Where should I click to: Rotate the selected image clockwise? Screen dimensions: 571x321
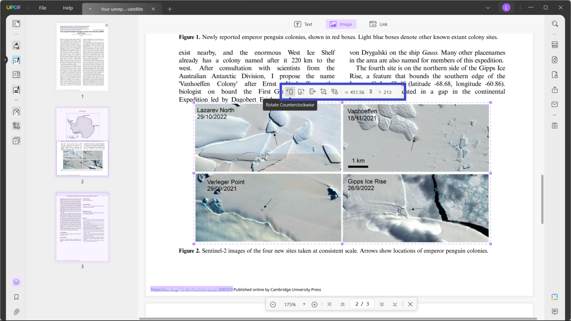(301, 91)
